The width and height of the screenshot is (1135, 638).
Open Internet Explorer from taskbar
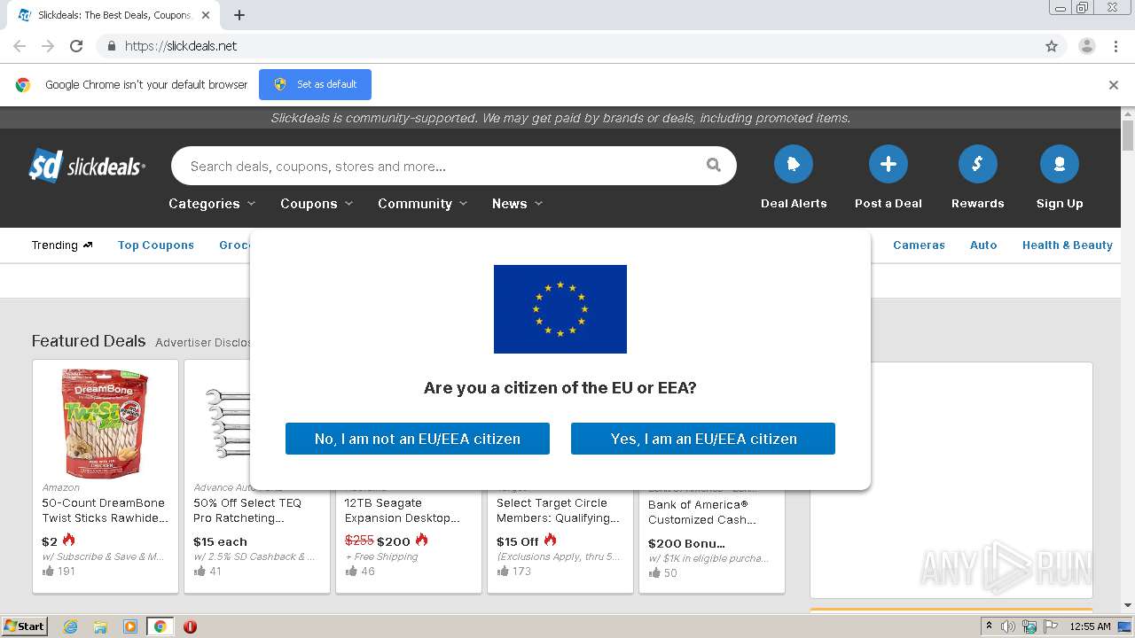(70, 626)
